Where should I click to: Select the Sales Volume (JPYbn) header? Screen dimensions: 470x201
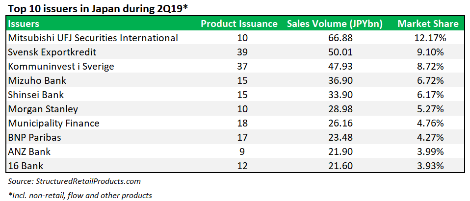(335, 24)
